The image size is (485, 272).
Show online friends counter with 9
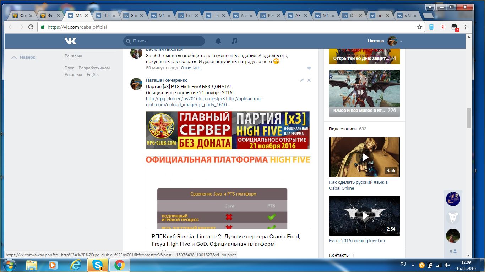[453, 251]
